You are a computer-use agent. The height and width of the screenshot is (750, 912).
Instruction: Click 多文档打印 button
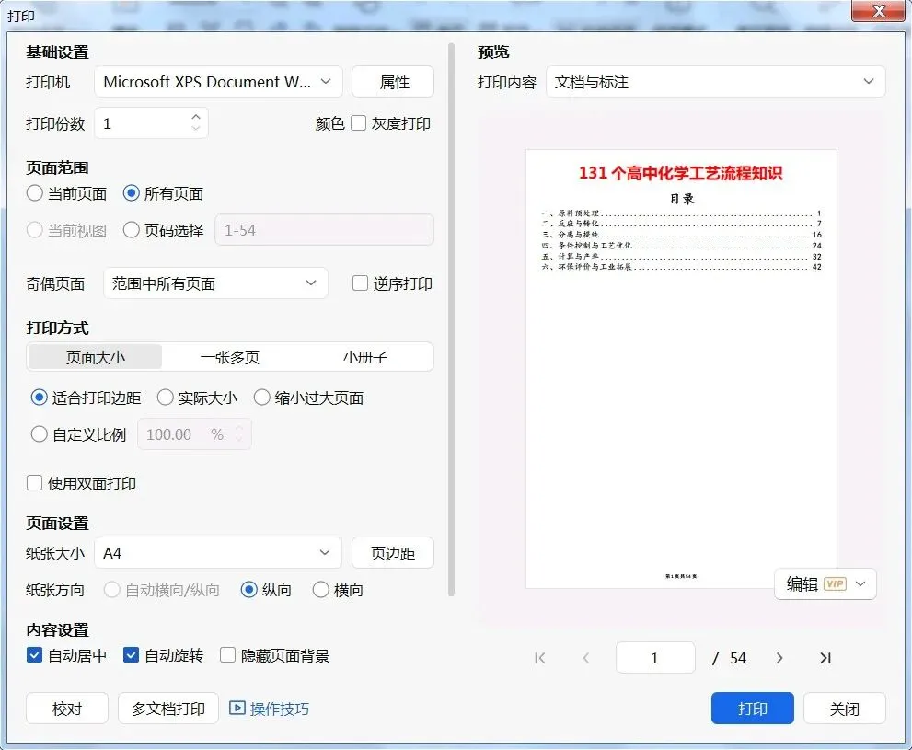click(168, 709)
